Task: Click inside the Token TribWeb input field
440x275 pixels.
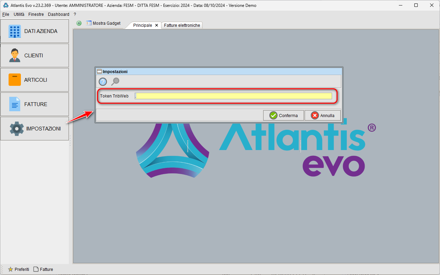Action: (x=234, y=96)
